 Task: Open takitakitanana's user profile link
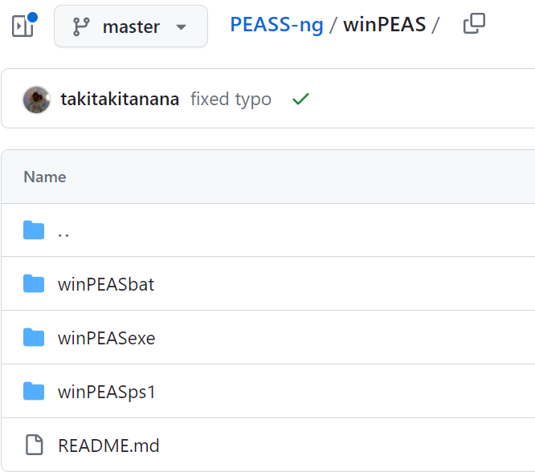120,100
